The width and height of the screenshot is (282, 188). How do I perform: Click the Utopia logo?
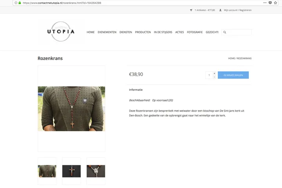(x=61, y=31)
